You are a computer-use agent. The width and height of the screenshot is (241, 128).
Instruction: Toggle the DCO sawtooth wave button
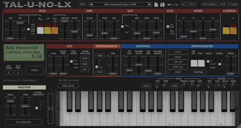tap(47, 30)
